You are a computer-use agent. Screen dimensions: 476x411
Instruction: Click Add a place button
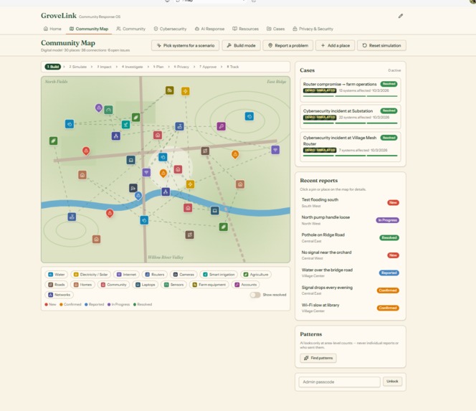(335, 46)
